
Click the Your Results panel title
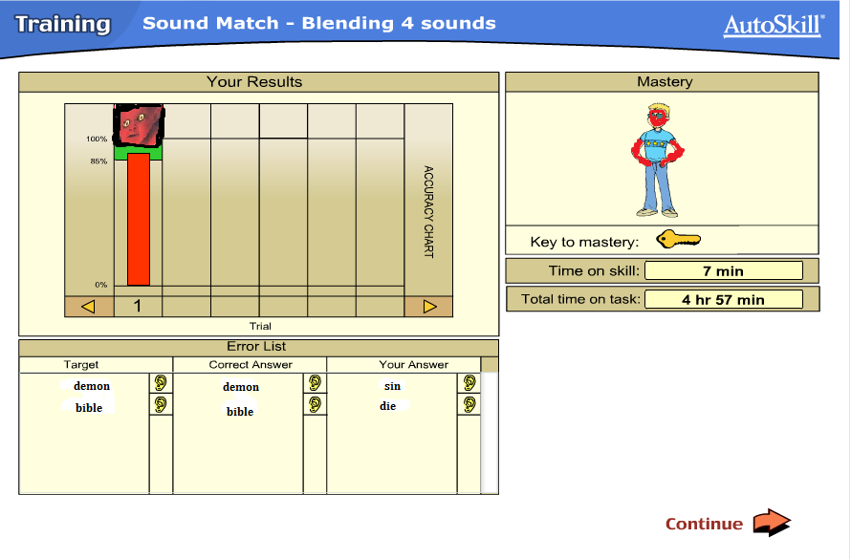254,82
